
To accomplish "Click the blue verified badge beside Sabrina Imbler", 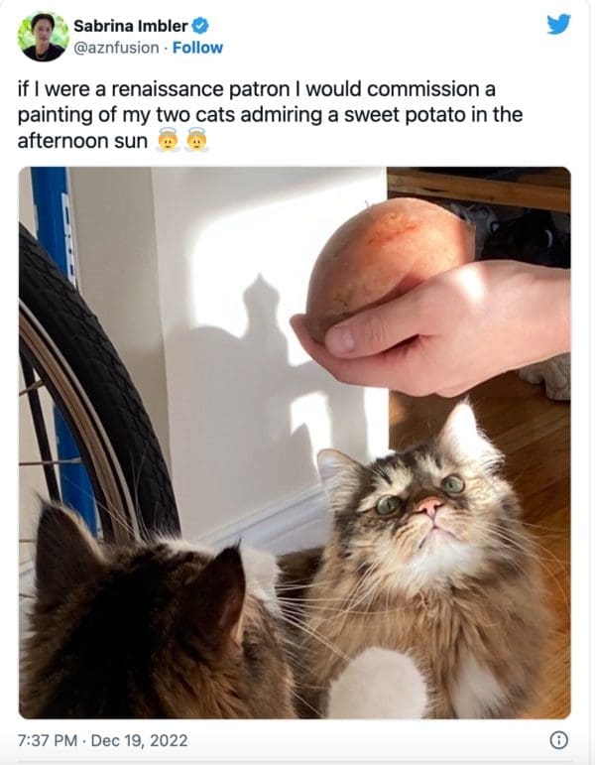I will pyautogui.click(x=199, y=26).
